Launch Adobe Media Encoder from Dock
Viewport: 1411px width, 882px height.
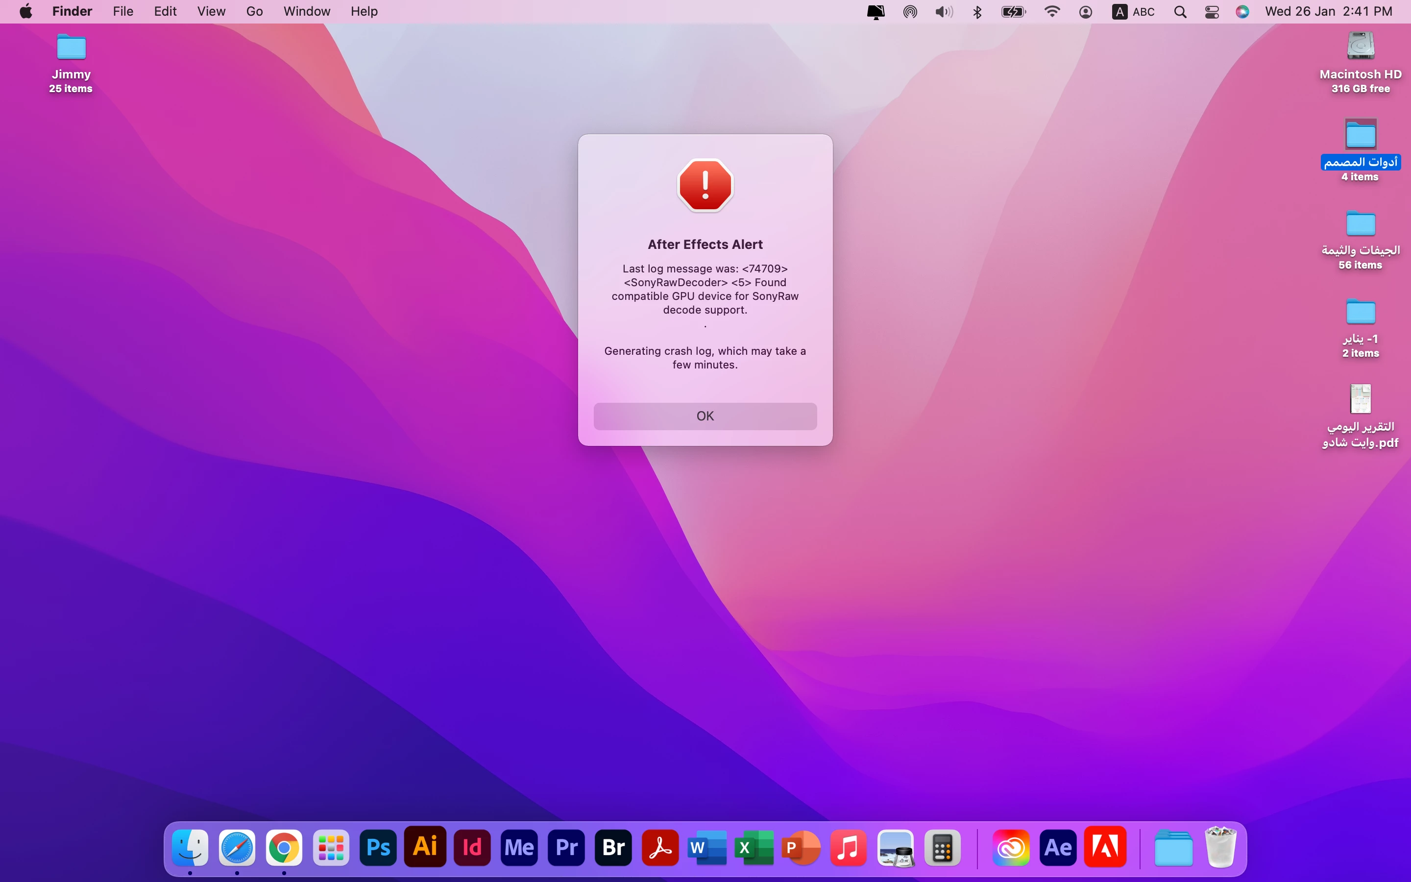[519, 848]
